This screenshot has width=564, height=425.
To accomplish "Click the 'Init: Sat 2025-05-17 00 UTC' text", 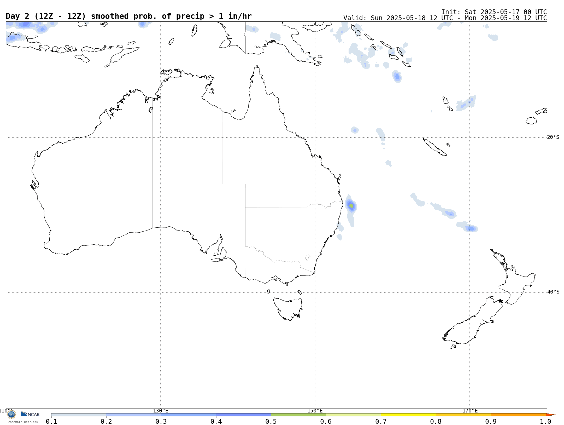I will click(x=494, y=12).
